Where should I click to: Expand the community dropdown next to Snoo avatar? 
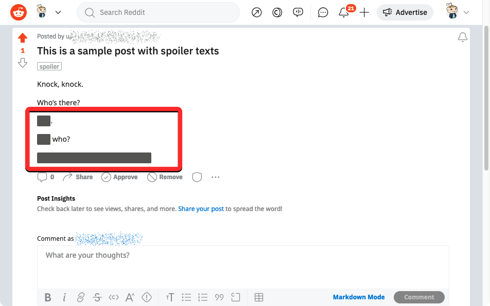pos(58,12)
